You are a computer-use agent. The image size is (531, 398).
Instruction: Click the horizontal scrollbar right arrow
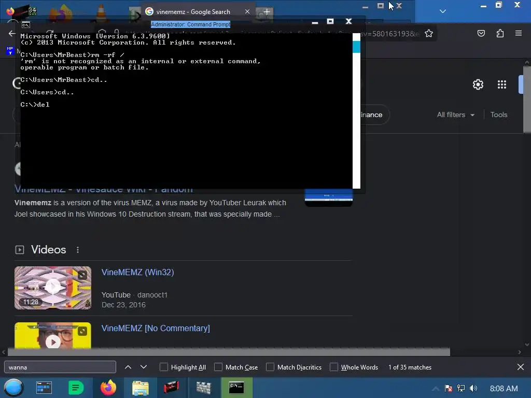(x=520, y=352)
